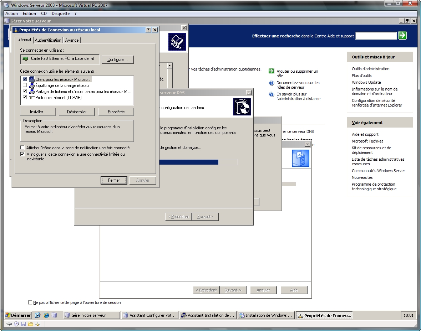Click the Démarrer start button

tap(18, 315)
